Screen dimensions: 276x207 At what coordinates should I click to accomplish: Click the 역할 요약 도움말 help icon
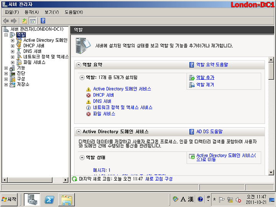pos(192,65)
